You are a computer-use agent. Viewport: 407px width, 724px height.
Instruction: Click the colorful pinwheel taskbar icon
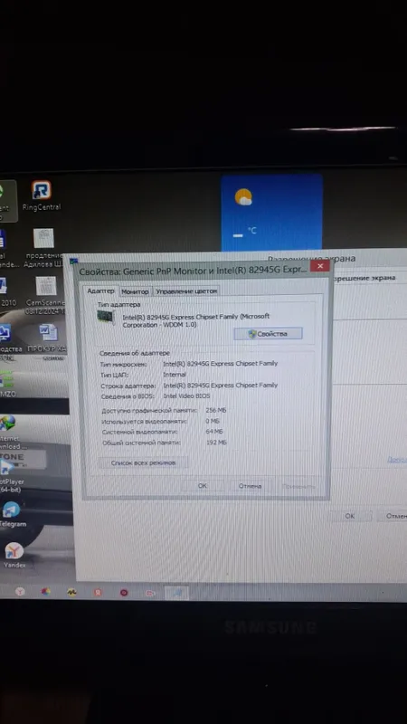click(x=45, y=592)
